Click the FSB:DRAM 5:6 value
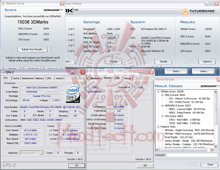220x170 pixels. (x=119, y=111)
